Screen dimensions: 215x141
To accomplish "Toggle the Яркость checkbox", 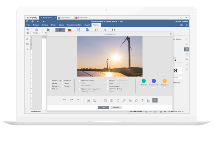I will [108, 81].
